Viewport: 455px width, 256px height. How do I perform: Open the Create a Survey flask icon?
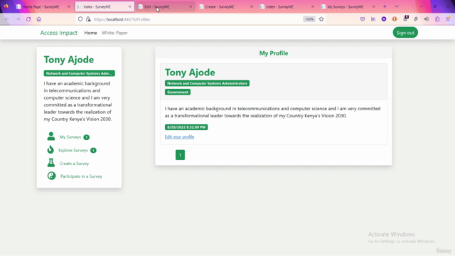51,163
